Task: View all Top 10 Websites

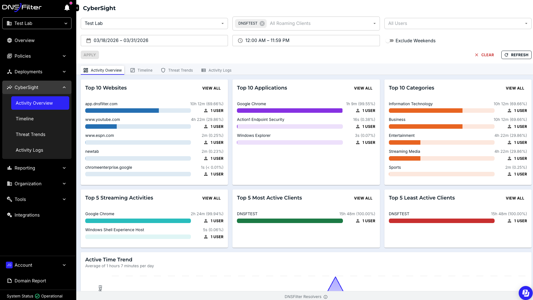Action: [x=211, y=88]
